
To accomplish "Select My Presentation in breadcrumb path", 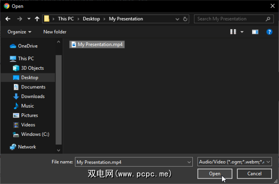I will (126, 19).
